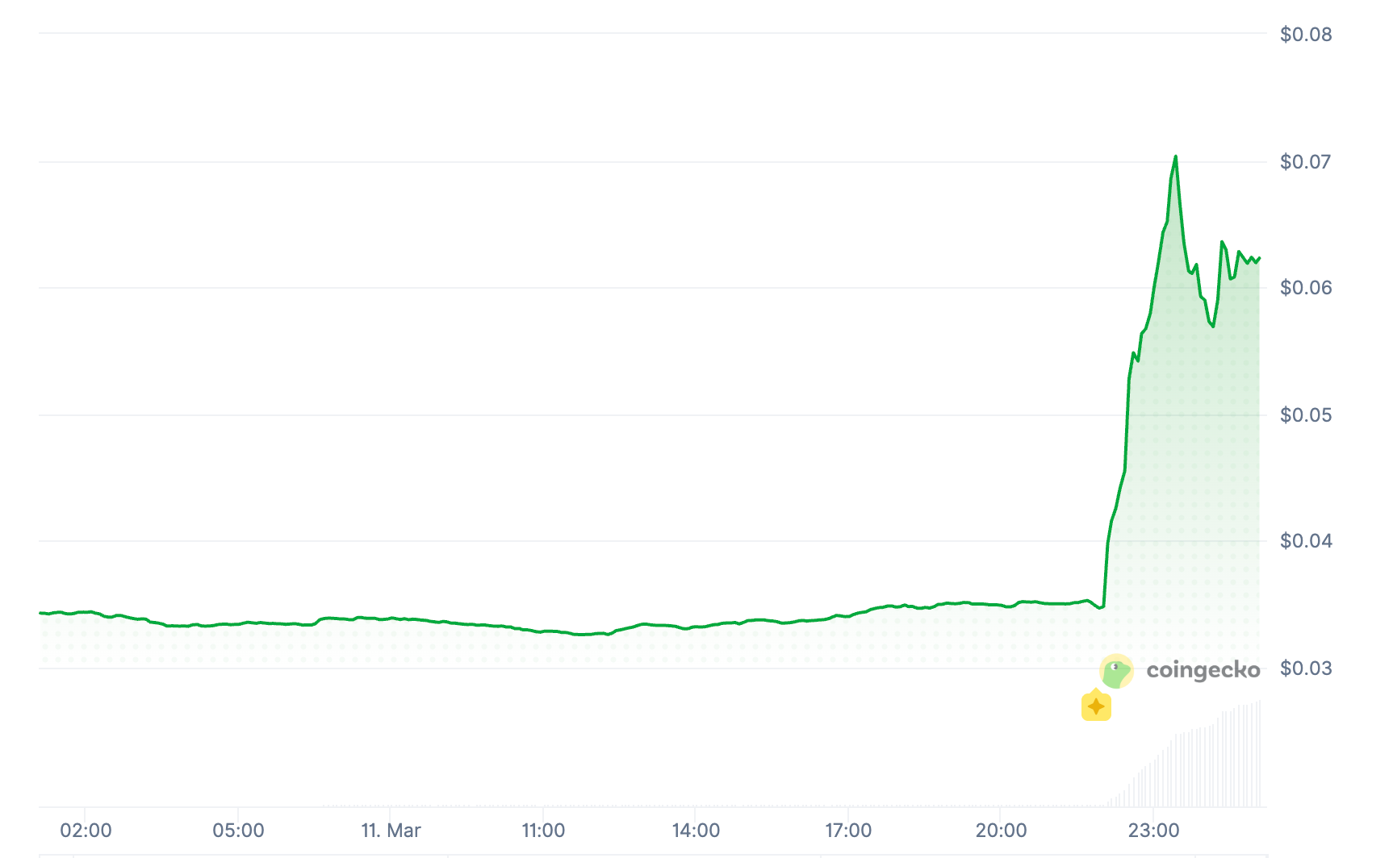Select the 20:00 time axis label

1001,831
